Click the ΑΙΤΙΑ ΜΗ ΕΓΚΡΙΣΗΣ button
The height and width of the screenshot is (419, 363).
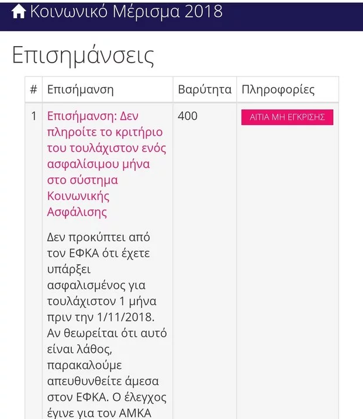point(287,117)
